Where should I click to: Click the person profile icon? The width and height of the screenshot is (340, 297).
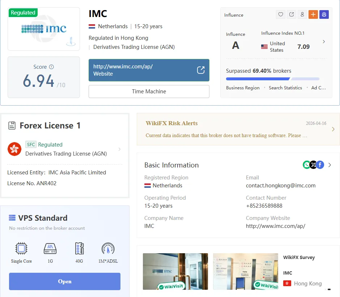[302, 14]
